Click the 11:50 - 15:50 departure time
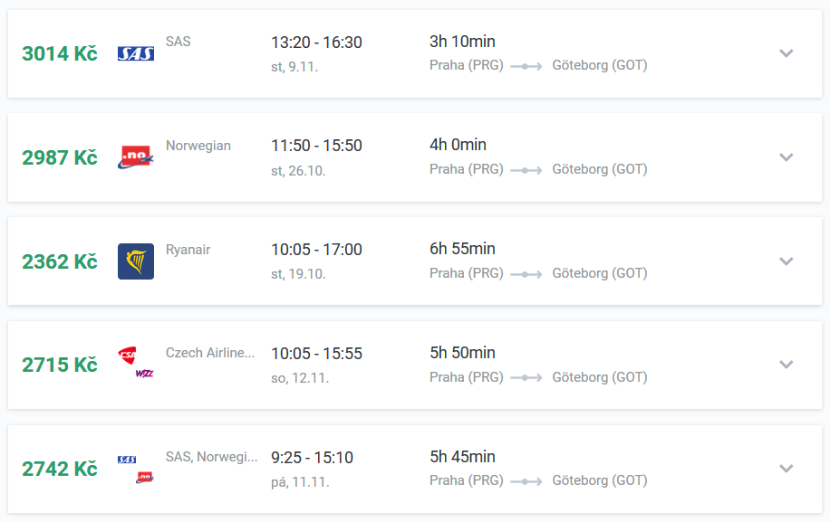This screenshot has width=830, height=522. pyautogui.click(x=316, y=146)
